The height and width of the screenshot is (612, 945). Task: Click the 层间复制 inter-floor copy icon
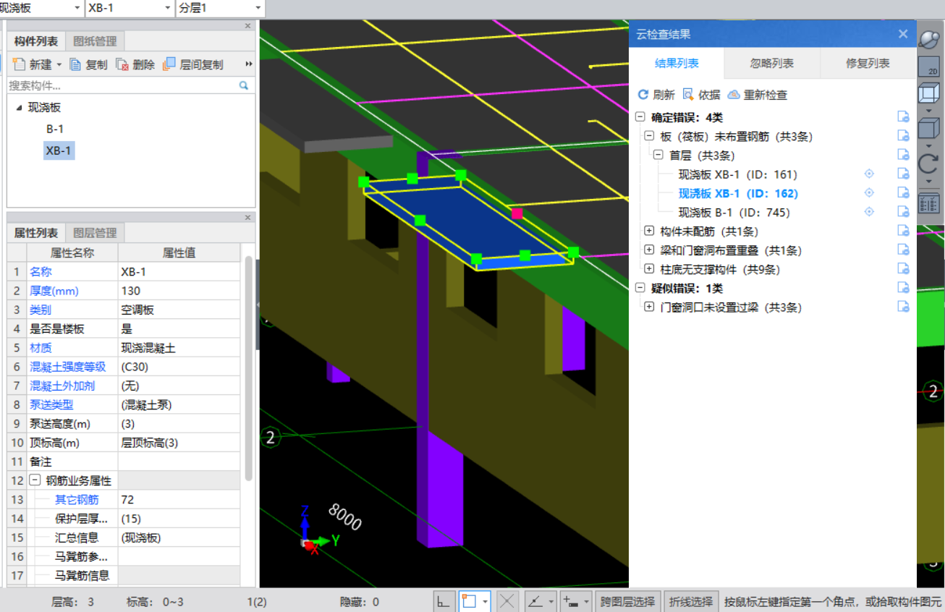tap(169, 64)
